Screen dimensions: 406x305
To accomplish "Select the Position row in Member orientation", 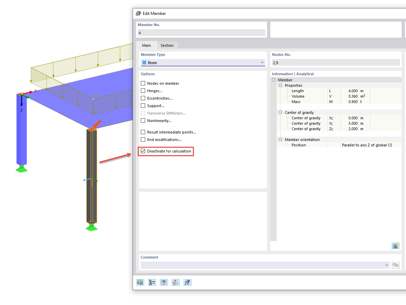I will coord(339,145).
